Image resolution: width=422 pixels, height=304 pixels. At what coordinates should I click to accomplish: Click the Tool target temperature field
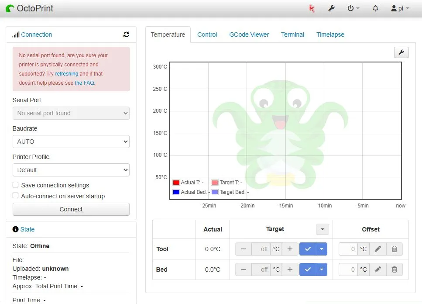(x=261, y=249)
